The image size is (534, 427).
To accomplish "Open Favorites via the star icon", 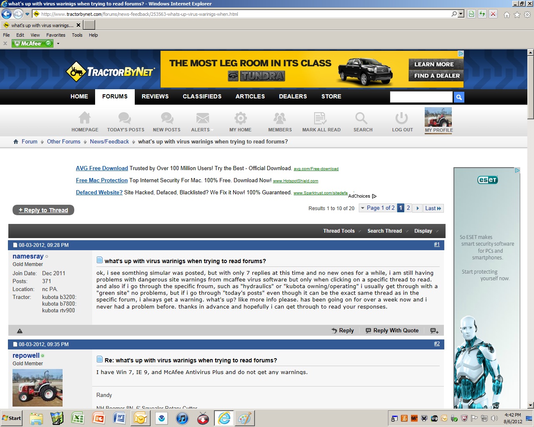I will coord(517,15).
